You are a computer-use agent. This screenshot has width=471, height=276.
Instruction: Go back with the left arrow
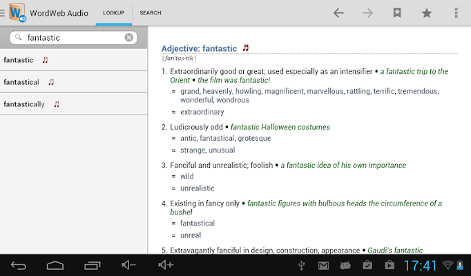[x=338, y=13]
